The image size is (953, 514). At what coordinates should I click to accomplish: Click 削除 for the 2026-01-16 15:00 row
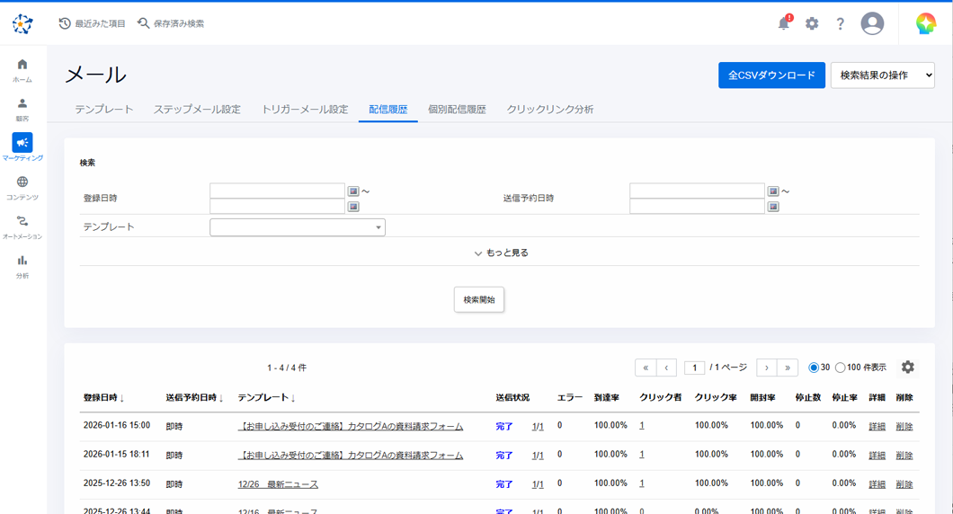point(904,427)
